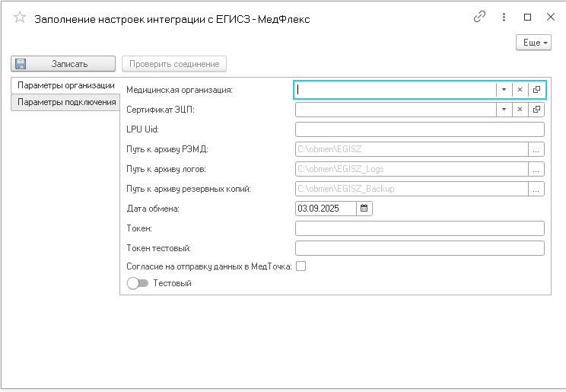
Task: Open the Медицинская организация record form
Action: pos(537,90)
